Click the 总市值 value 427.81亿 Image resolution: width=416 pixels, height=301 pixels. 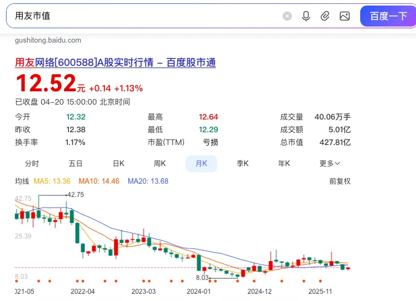click(x=335, y=142)
